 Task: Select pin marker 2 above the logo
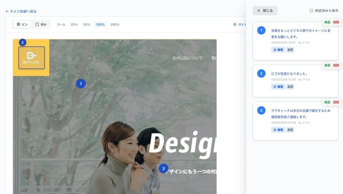point(23,42)
